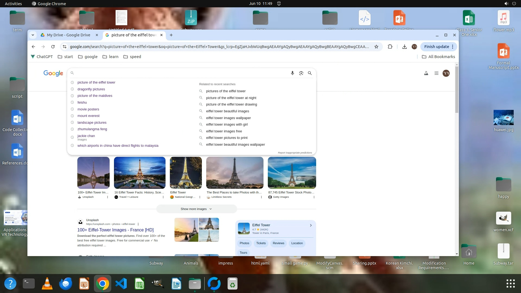The image size is (521, 293).
Task: Select the Tickets chip in Eiffel Tower card
Action: point(261,243)
